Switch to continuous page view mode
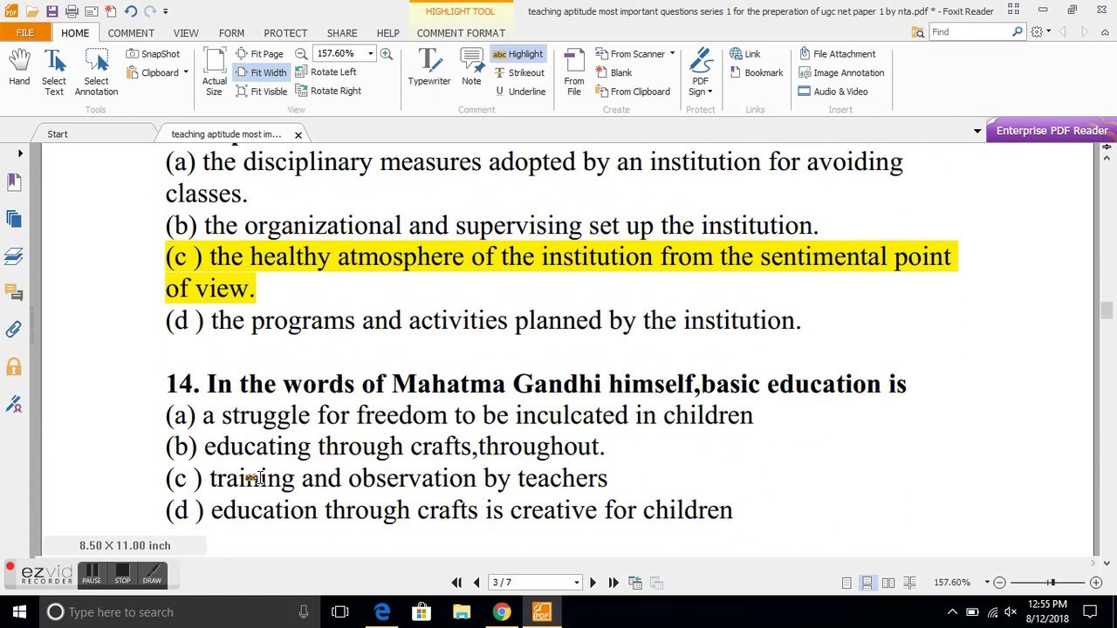 (x=867, y=583)
